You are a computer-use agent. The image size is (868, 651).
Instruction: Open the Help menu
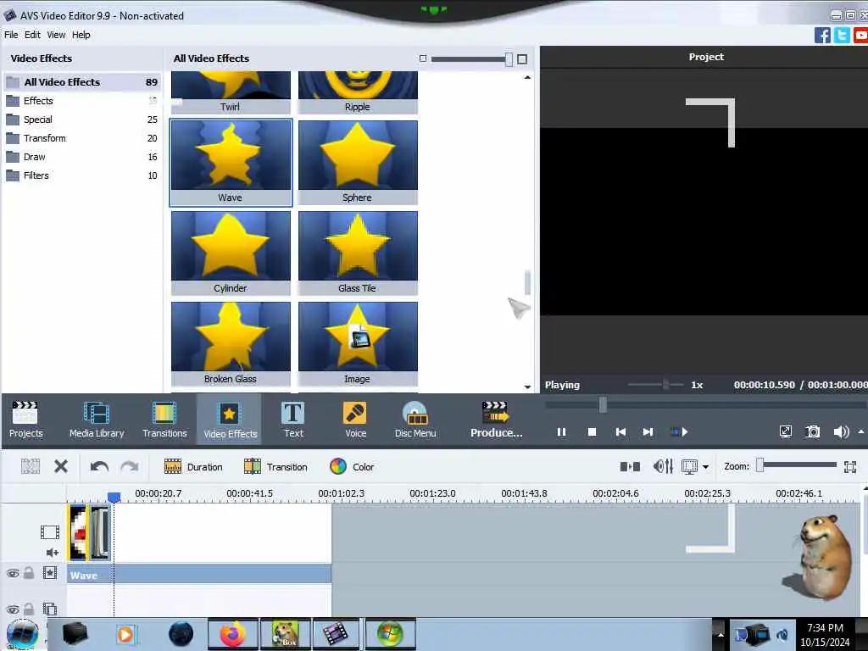tap(81, 34)
